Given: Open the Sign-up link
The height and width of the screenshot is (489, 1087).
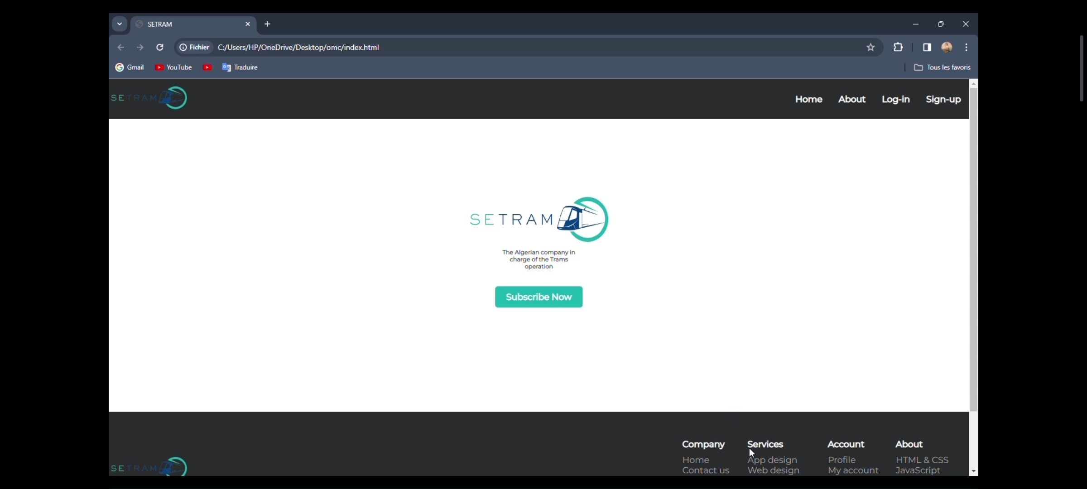Looking at the screenshot, I should pos(943,99).
